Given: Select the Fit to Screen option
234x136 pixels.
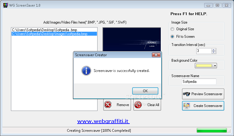Looking at the screenshot, I should tap(172, 37).
